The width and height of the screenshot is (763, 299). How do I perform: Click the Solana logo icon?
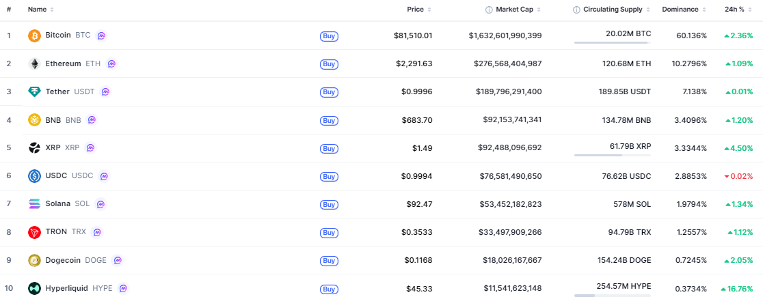[35, 203]
